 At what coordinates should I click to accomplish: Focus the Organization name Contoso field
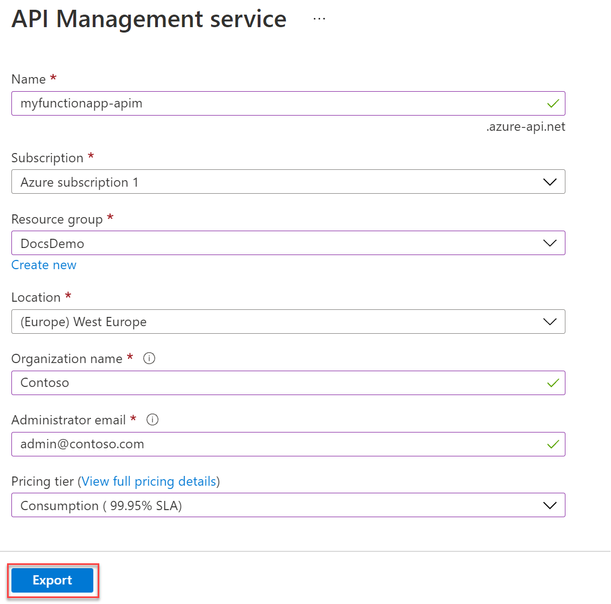271,383
